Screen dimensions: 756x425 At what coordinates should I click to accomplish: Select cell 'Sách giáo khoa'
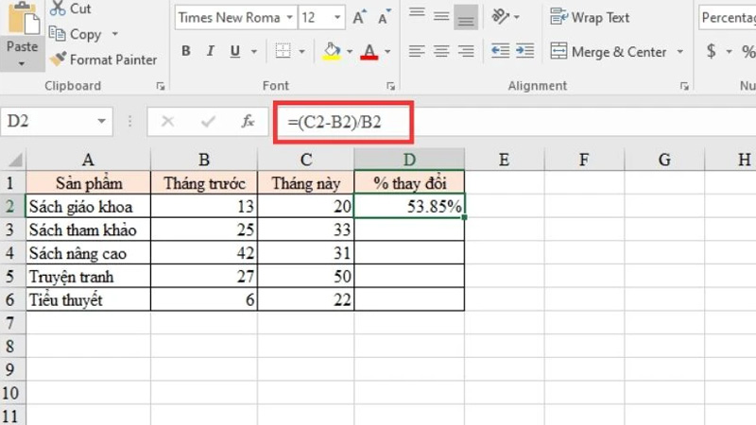[x=88, y=206]
